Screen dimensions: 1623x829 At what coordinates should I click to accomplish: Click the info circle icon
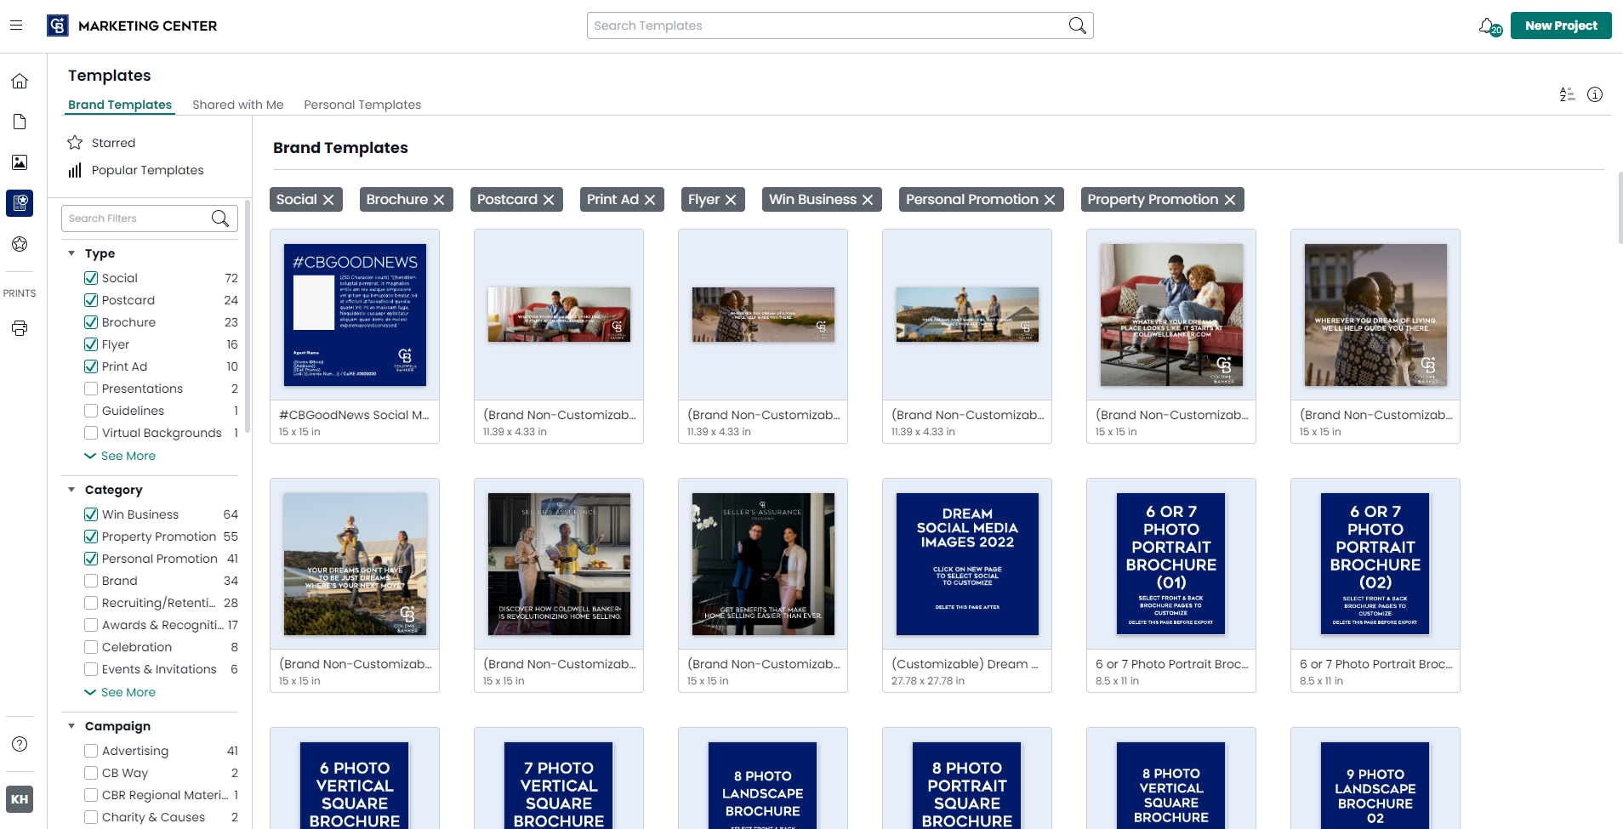(x=1595, y=94)
